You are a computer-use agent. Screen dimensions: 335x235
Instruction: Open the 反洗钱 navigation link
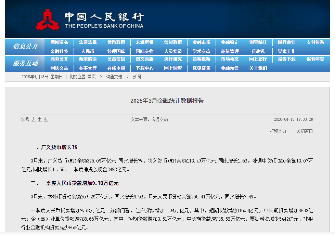tap(258, 51)
